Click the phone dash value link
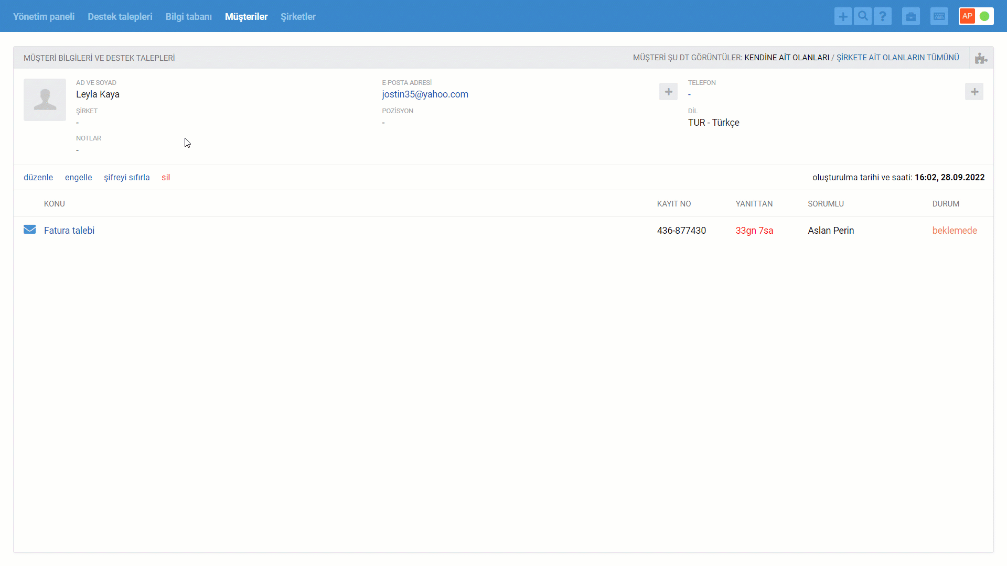The height and width of the screenshot is (566, 1007). click(690, 95)
